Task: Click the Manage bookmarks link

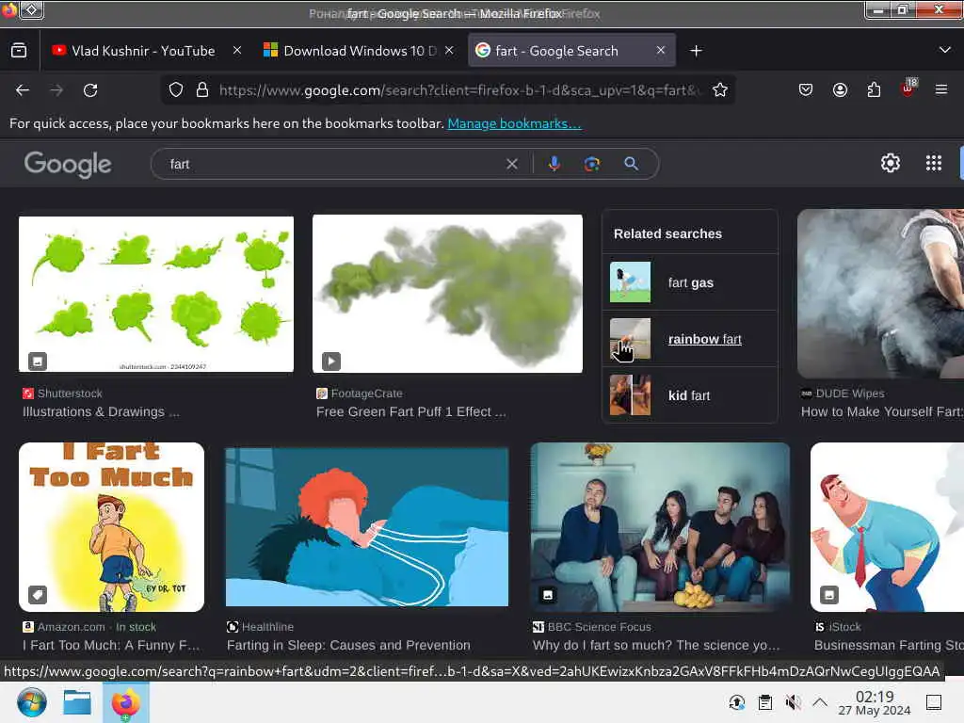Action: 514,123
